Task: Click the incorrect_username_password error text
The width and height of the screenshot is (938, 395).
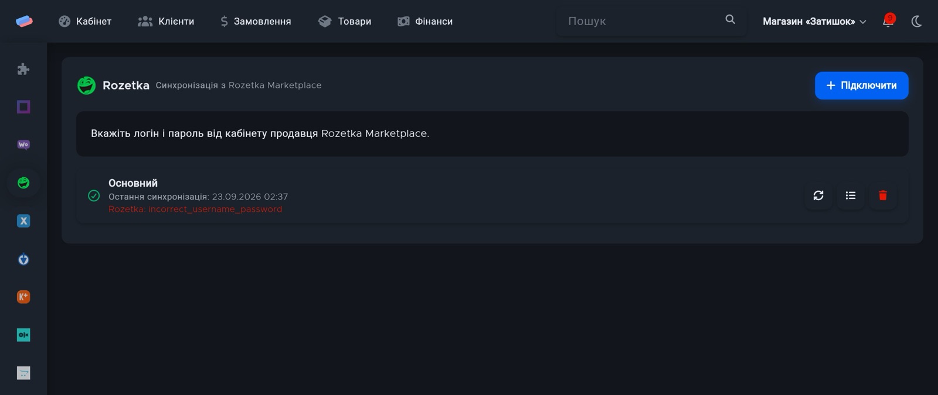Action: 195,209
